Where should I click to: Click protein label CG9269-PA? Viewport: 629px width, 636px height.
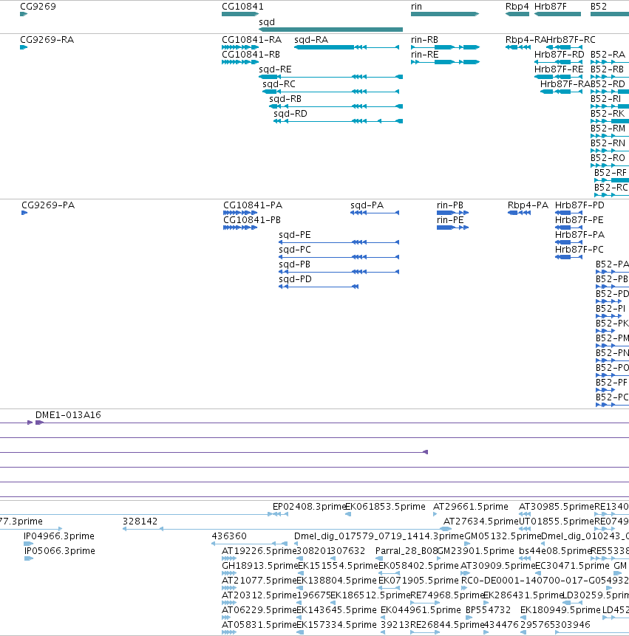tap(48, 205)
